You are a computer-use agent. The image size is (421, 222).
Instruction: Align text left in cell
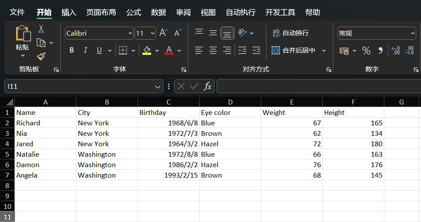point(199,50)
